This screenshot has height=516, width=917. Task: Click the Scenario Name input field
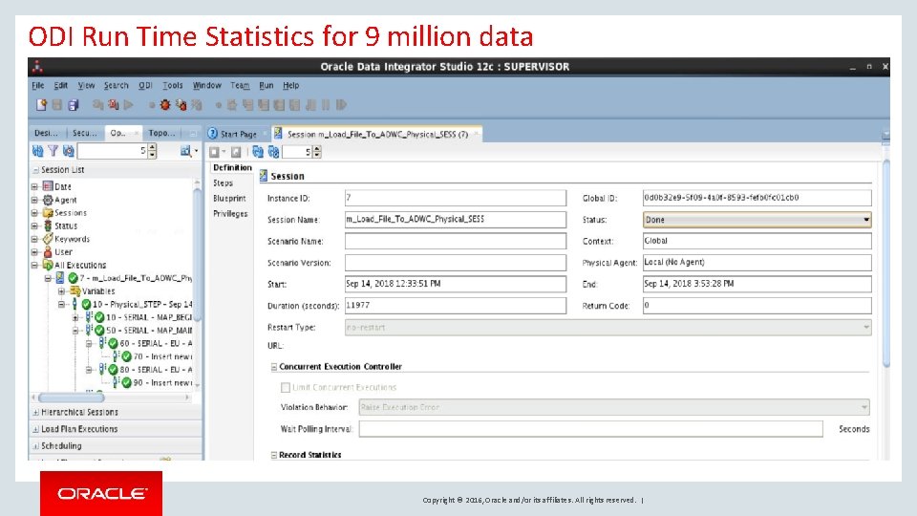456,241
